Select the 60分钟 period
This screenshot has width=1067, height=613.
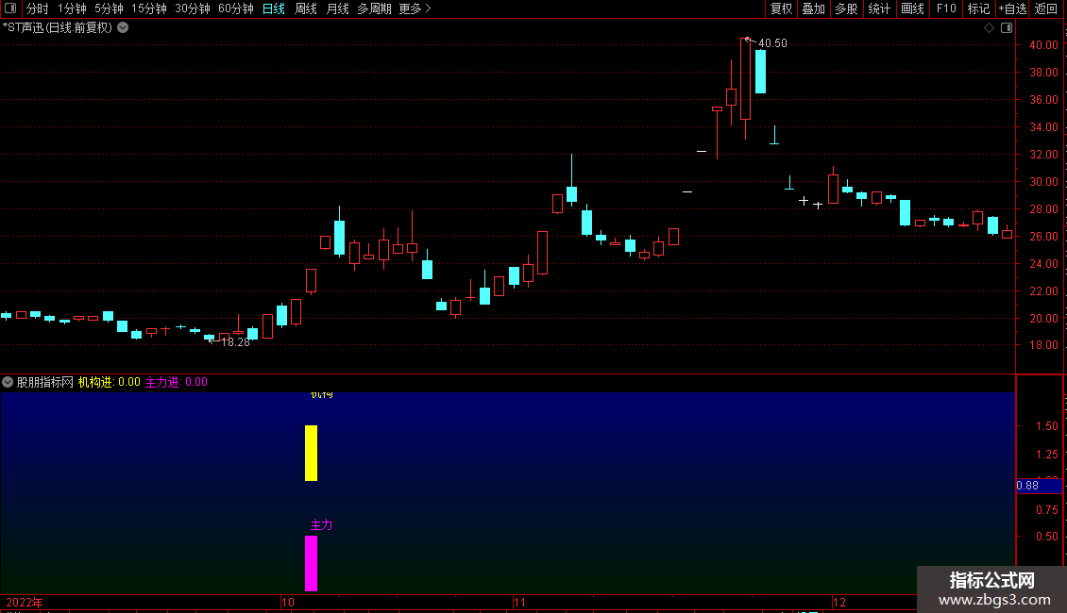[x=236, y=8]
